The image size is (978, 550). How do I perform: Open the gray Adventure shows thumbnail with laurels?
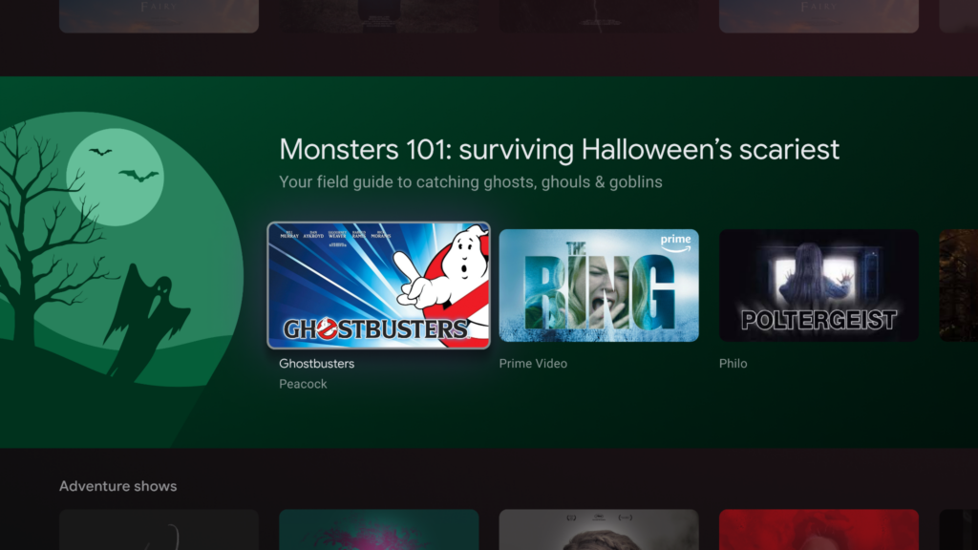[x=599, y=529]
